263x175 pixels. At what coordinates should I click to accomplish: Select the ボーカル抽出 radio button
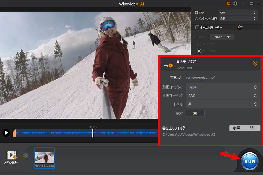pyautogui.click(x=199, y=44)
